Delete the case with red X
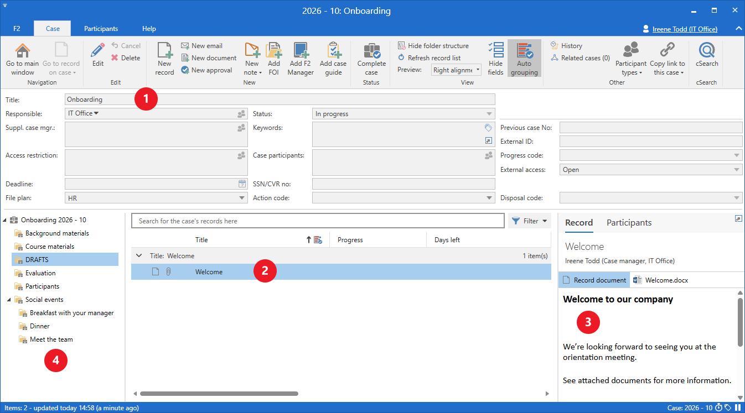 click(x=126, y=58)
